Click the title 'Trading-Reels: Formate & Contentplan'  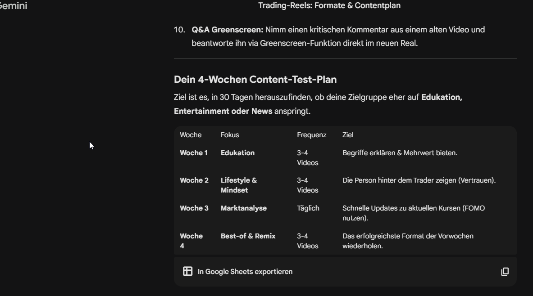(329, 5)
